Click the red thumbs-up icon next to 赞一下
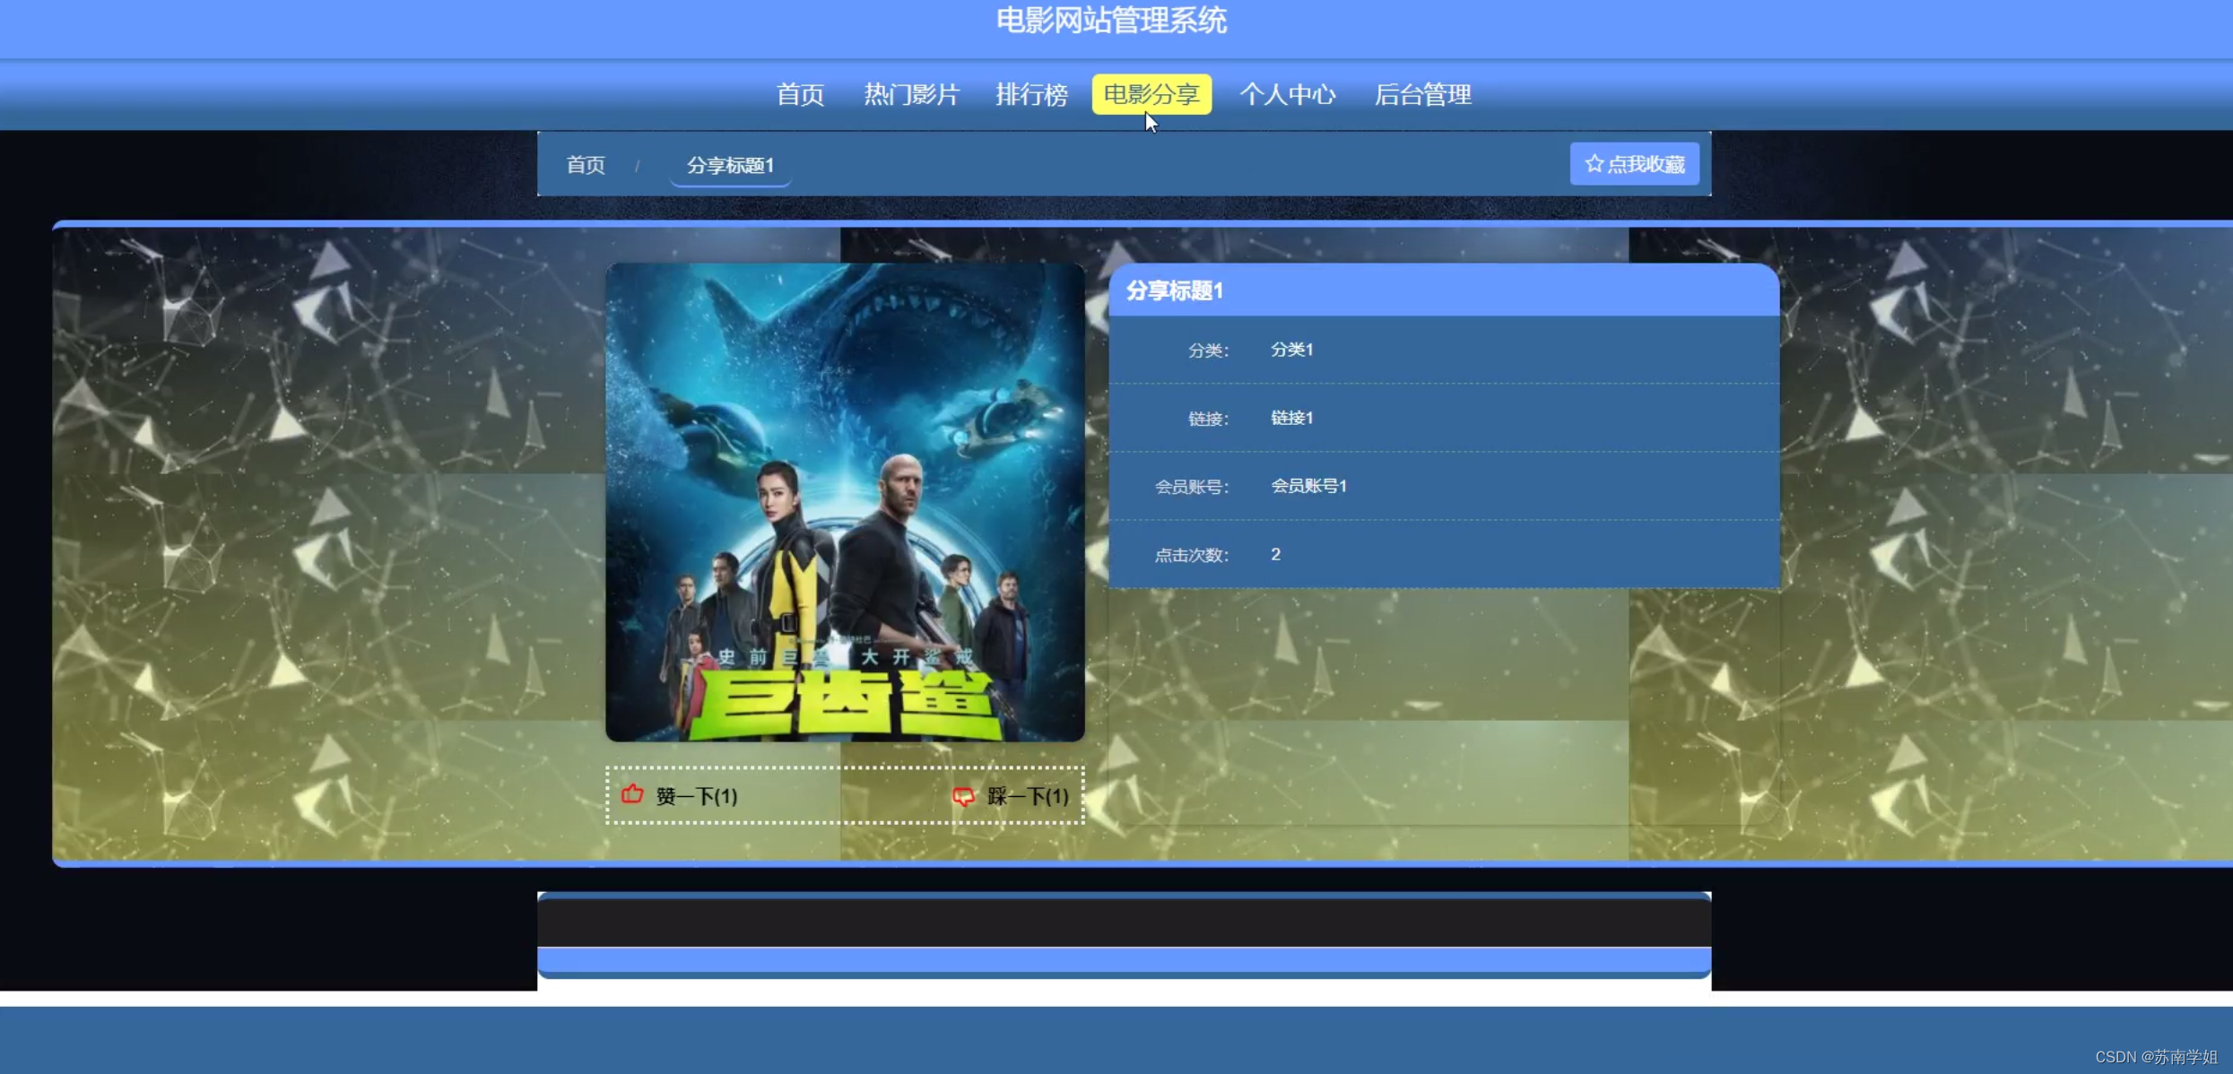The height and width of the screenshot is (1074, 2233). tap(632, 796)
